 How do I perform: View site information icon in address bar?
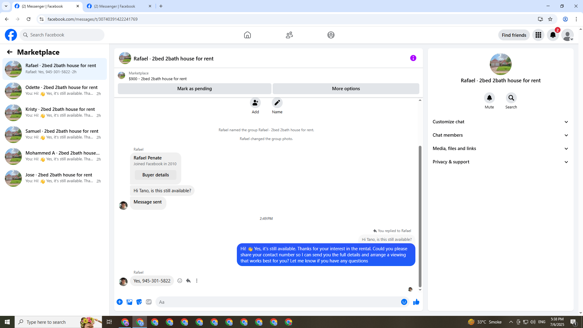pyautogui.click(x=42, y=19)
